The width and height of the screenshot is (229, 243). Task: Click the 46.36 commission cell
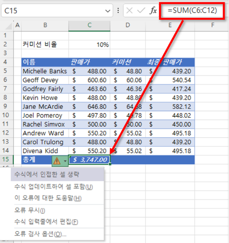pos(128,89)
